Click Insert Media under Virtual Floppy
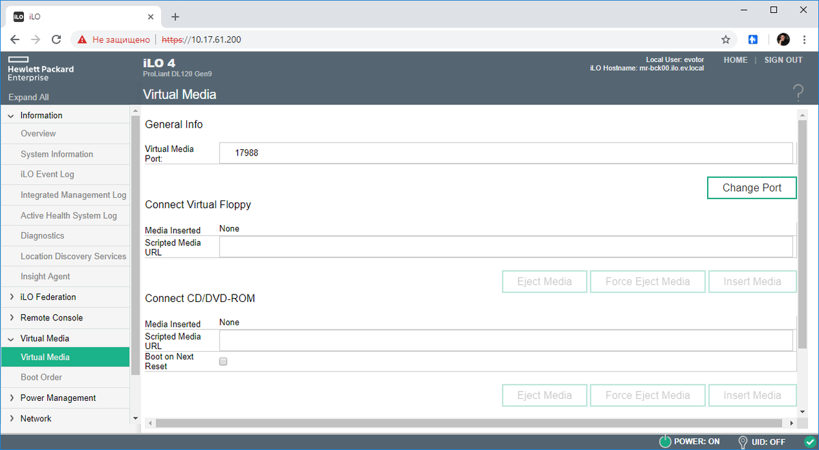819x450 pixels. 752,282
